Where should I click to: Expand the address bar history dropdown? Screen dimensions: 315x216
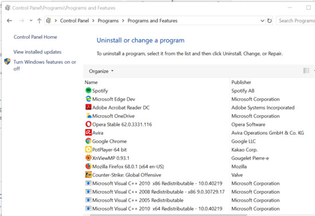pos(262,21)
